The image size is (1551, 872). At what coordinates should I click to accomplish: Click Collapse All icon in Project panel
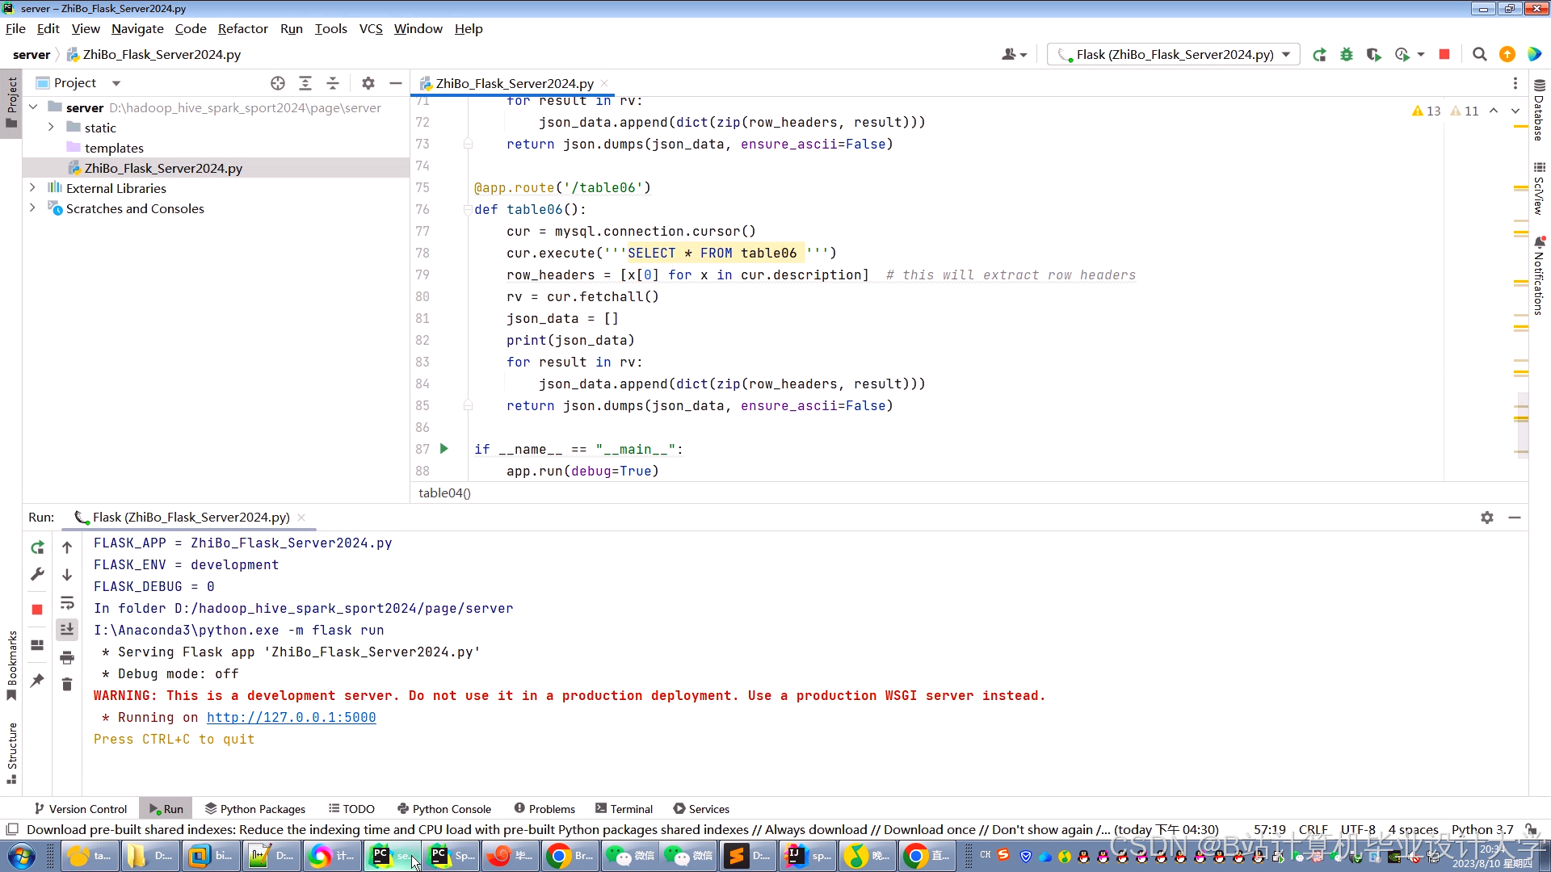pyautogui.click(x=333, y=83)
